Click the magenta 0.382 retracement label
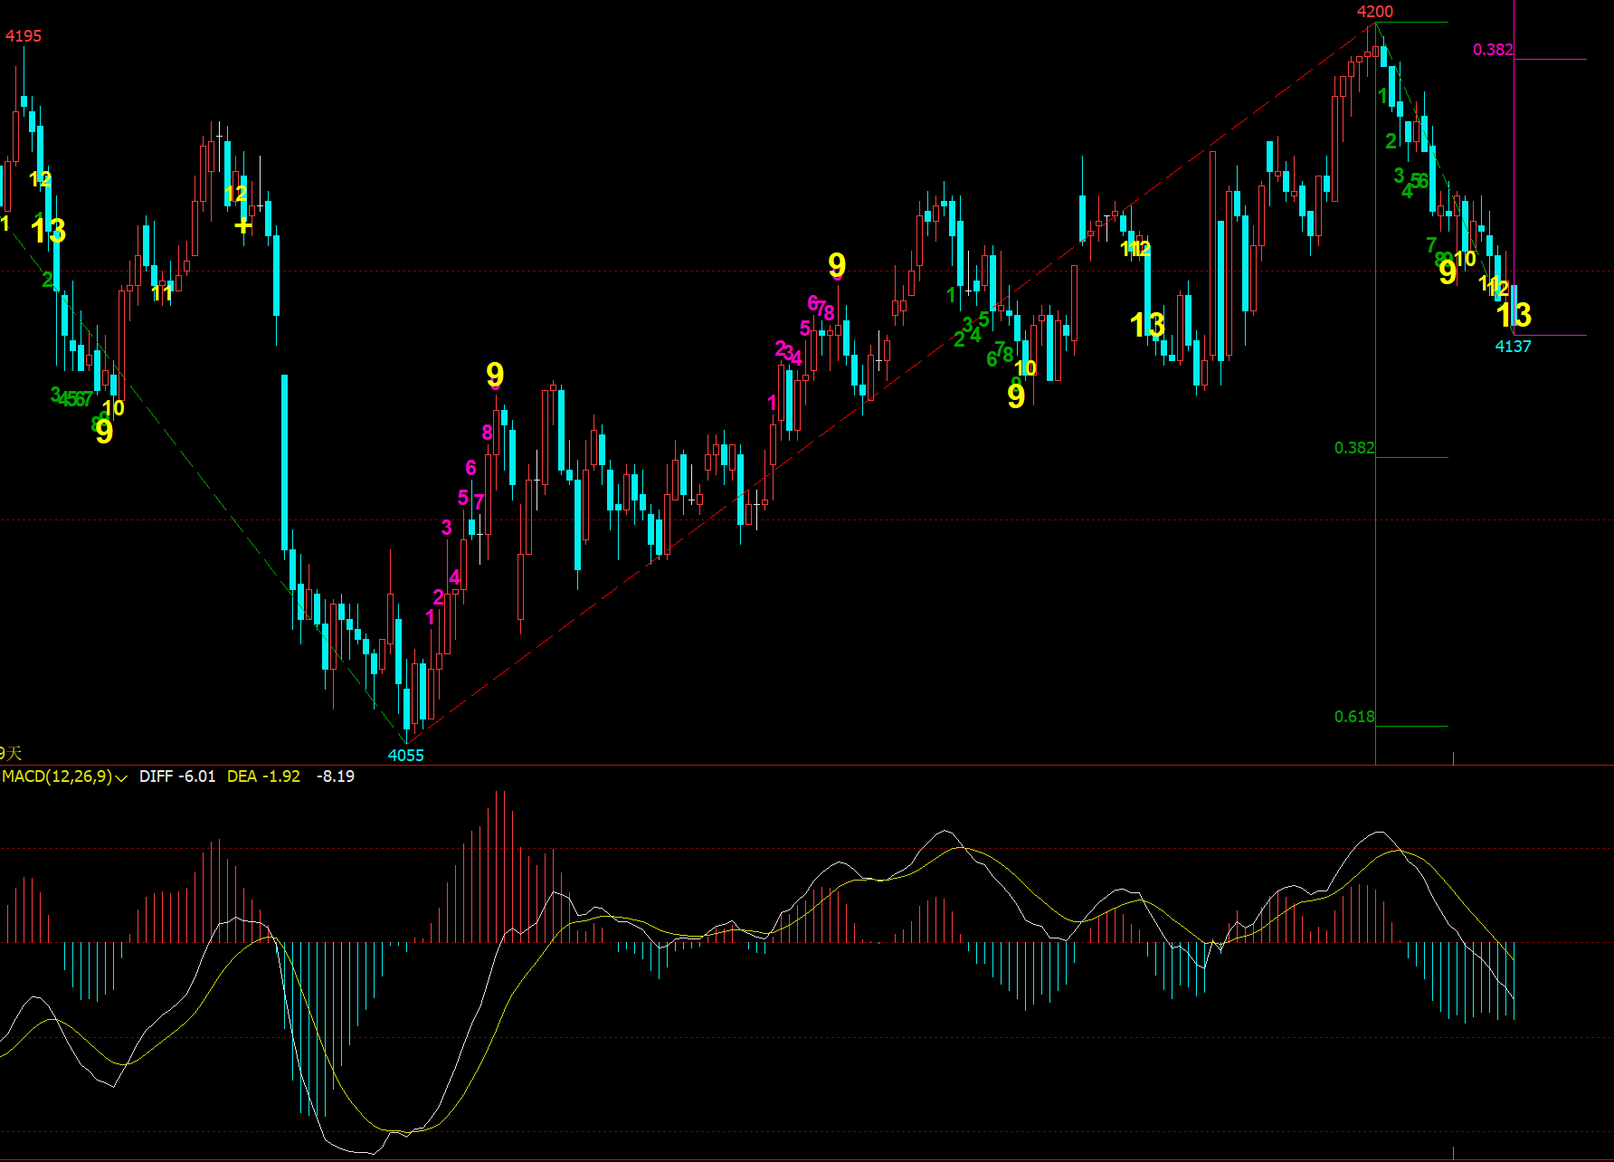The width and height of the screenshot is (1614, 1162). [1493, 50]
